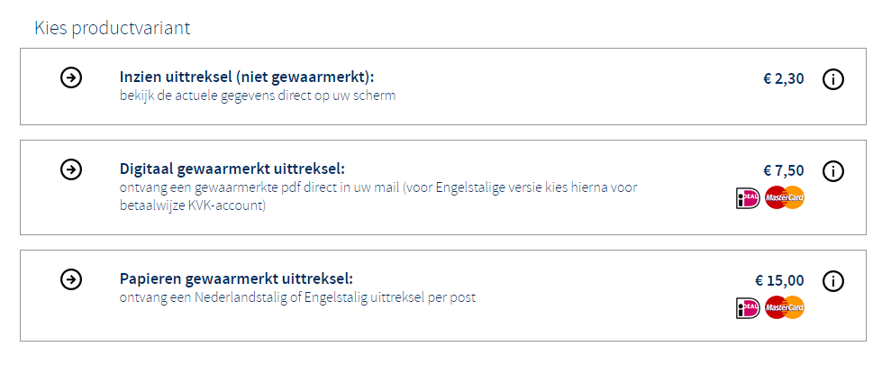Click arrow icon beside Papieren gewaarmerkt uittreksel
Viewport: 891px width, 365px height.
click(71, 279)
